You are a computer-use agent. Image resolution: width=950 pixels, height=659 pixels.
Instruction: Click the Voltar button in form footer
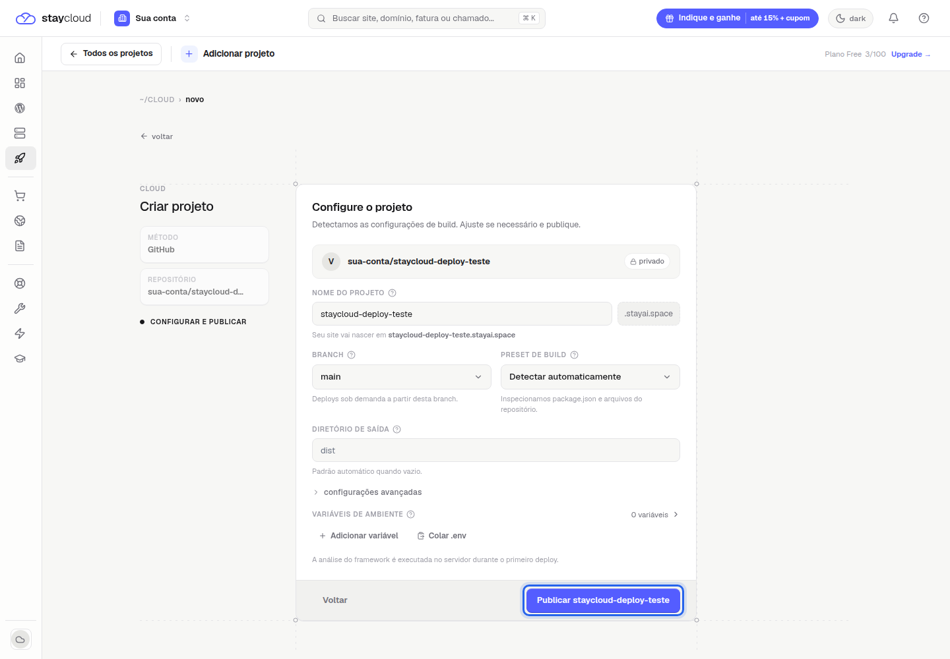[x=335, y=600]
